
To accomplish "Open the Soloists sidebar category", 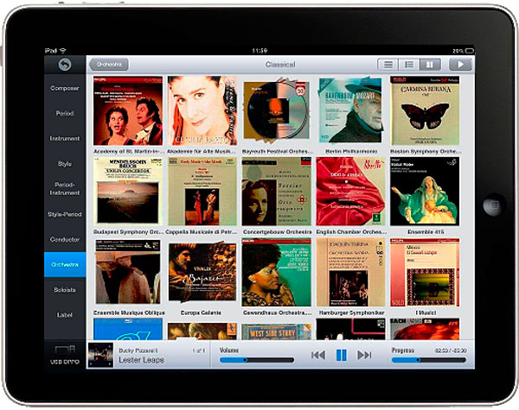I will point(65,290).
